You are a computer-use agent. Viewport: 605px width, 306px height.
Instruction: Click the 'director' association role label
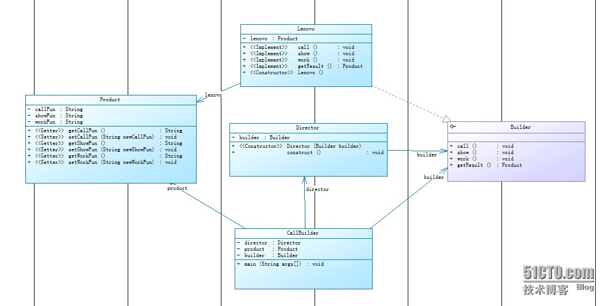coord(317,189)
